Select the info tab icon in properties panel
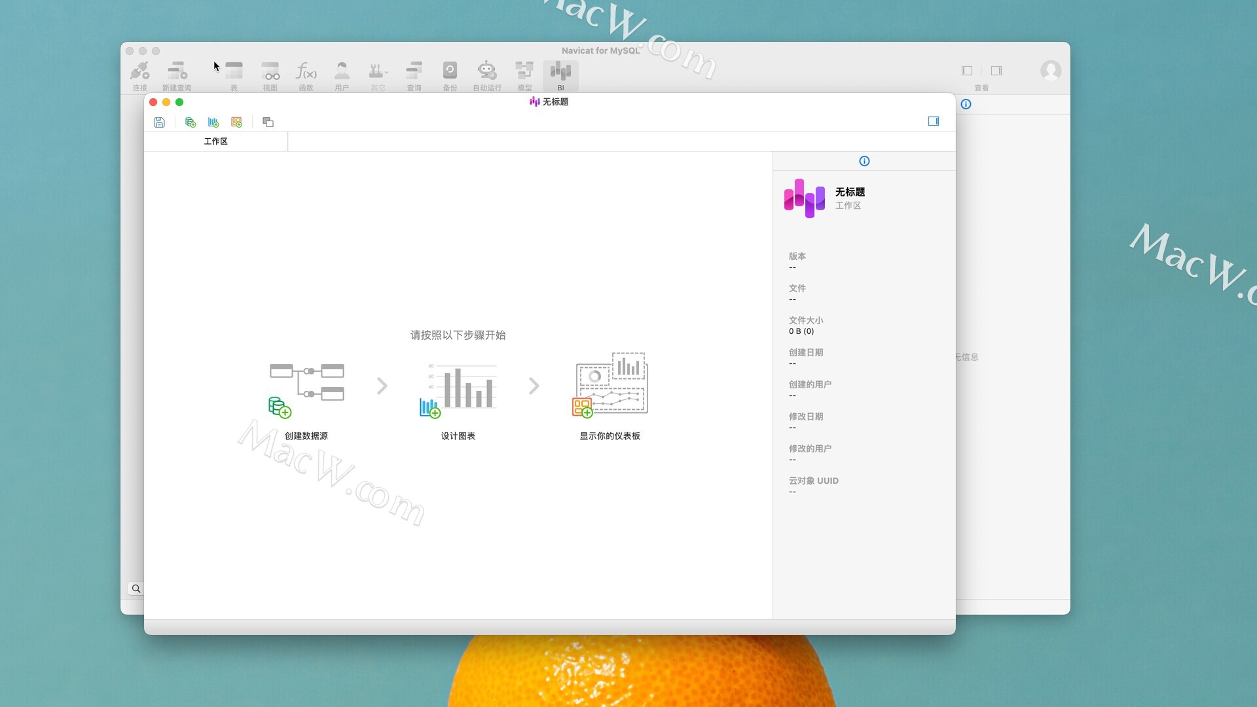This screenshot has width=1257, height=707. pos(864,161)
